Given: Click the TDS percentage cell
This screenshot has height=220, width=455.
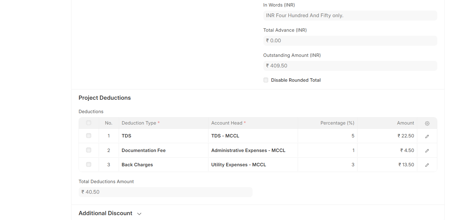Looking at the screenshot, I should click(327, 136).
